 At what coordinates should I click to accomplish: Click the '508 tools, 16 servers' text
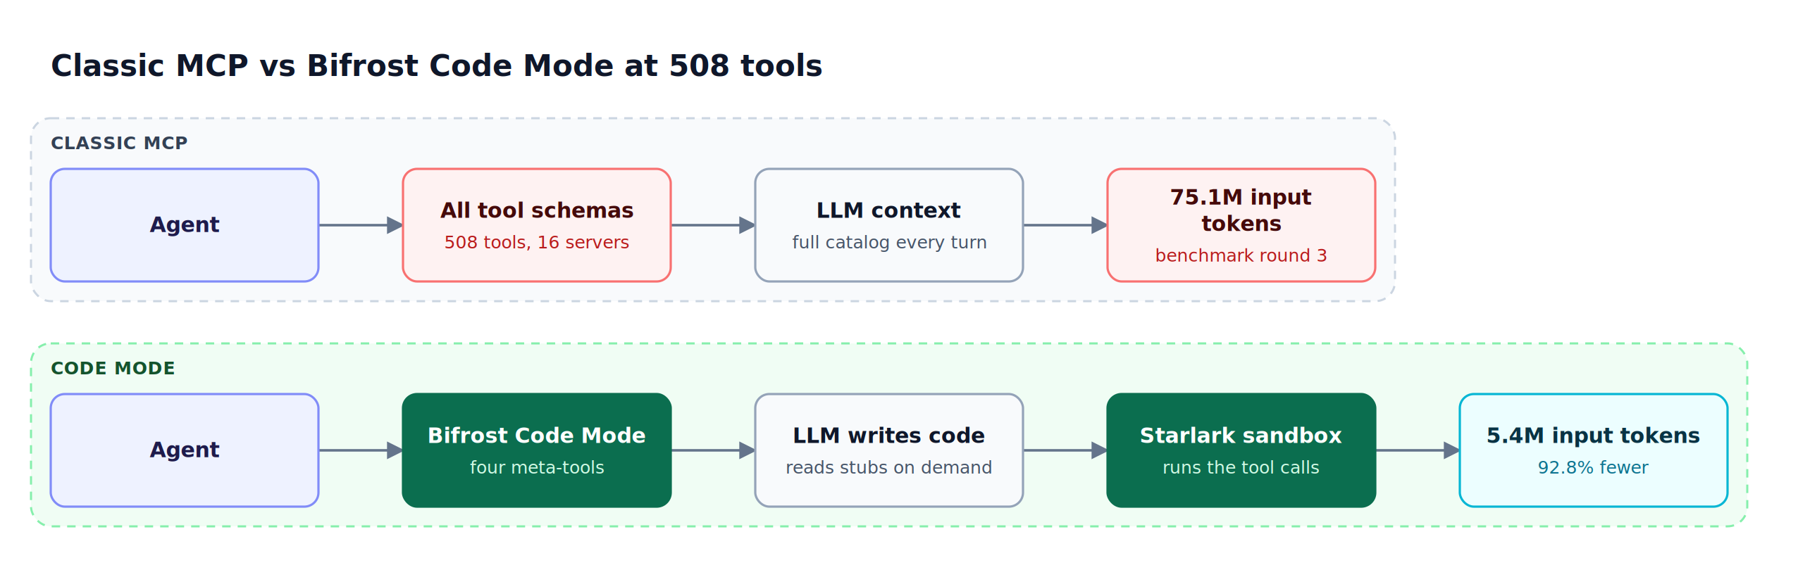point(537,243)
